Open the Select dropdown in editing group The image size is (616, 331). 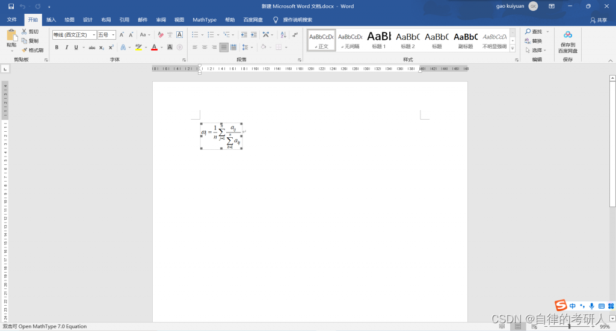pos(536,51)
